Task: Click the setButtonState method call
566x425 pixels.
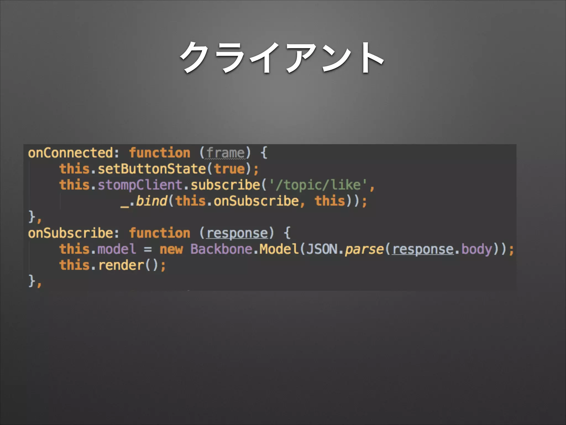Action: point(152,169)
